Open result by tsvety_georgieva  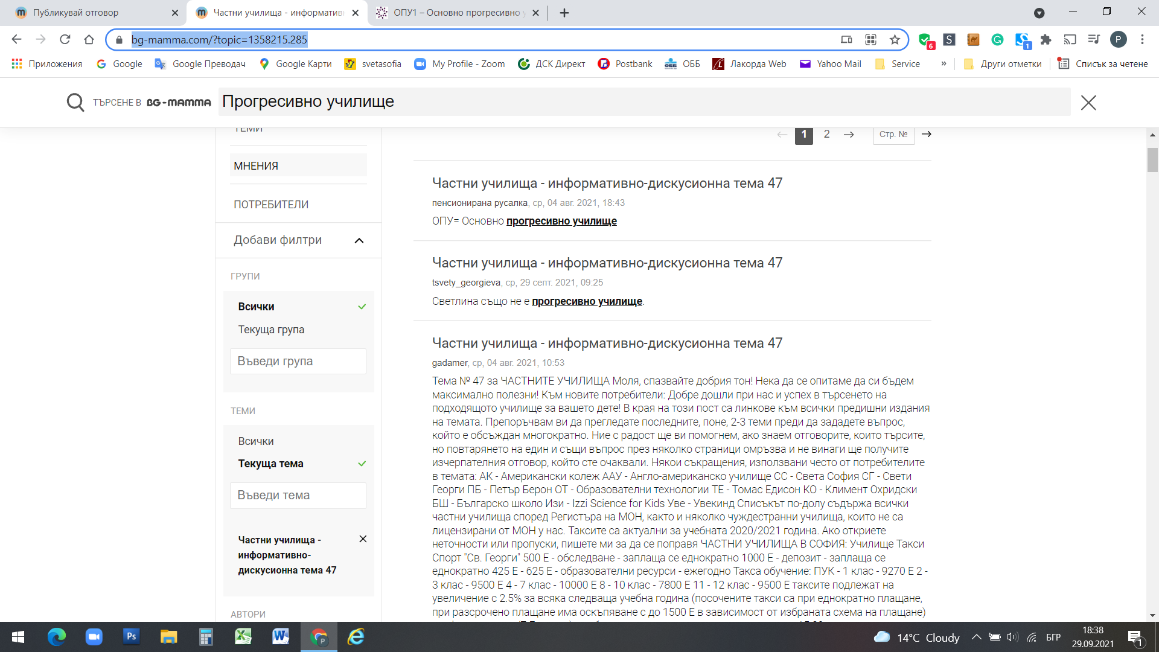(x=607, y=263)
